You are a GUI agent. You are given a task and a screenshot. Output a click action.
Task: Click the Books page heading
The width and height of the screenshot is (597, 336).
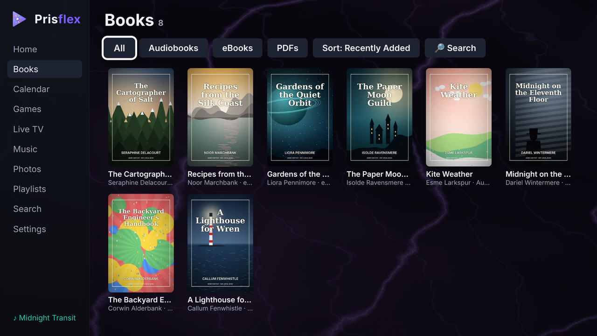click(x=129, y=20)
